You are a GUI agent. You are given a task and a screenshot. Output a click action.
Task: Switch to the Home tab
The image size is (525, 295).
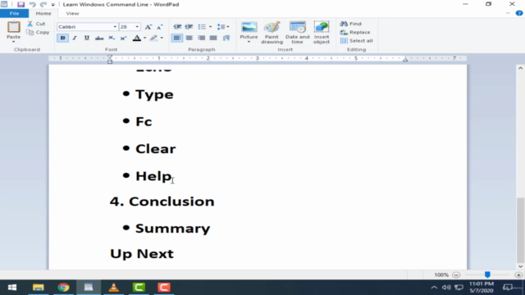pyautogui.click(x=43, y=13)
